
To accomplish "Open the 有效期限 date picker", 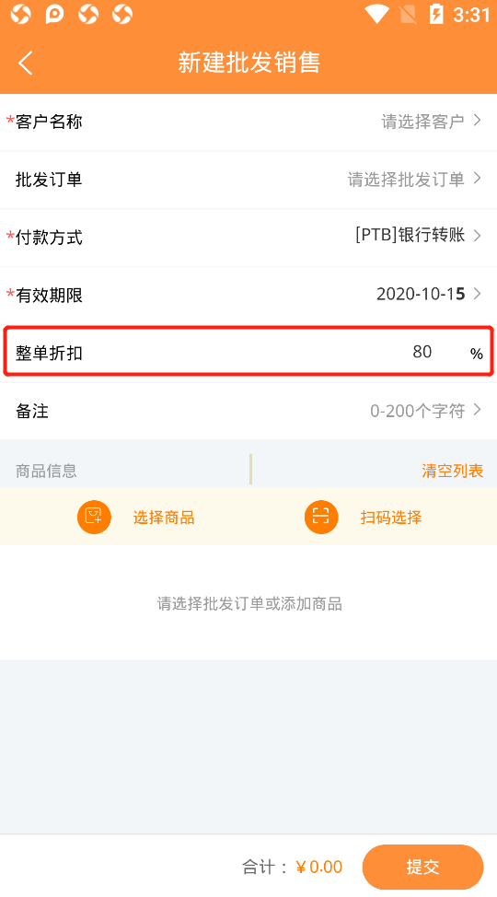I will tap(248, 296).
